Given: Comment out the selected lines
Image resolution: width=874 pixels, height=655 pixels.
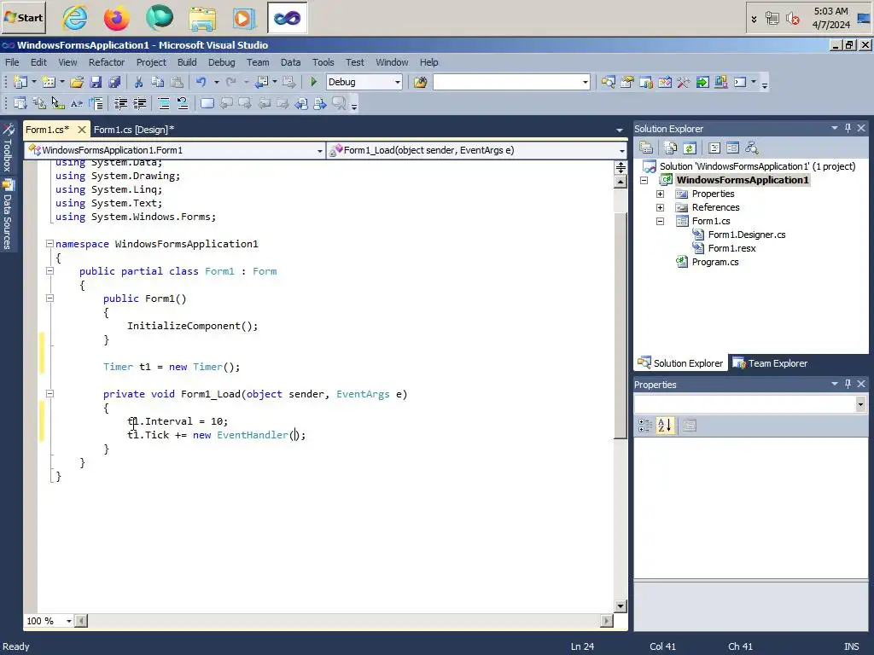Looking at the screenshot, I should tap(164, 103).
